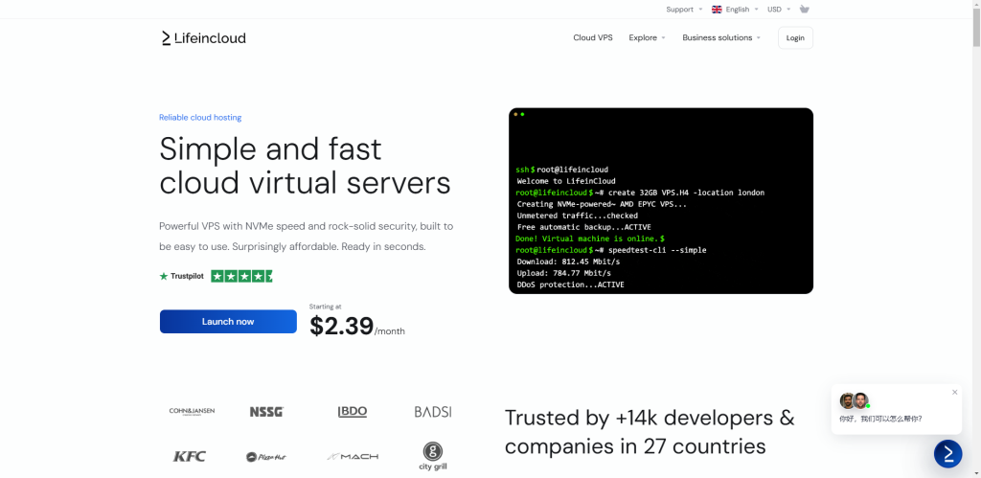Click the Trustpilot star rating
The image size is (981, 478).
tap(241, 276)
